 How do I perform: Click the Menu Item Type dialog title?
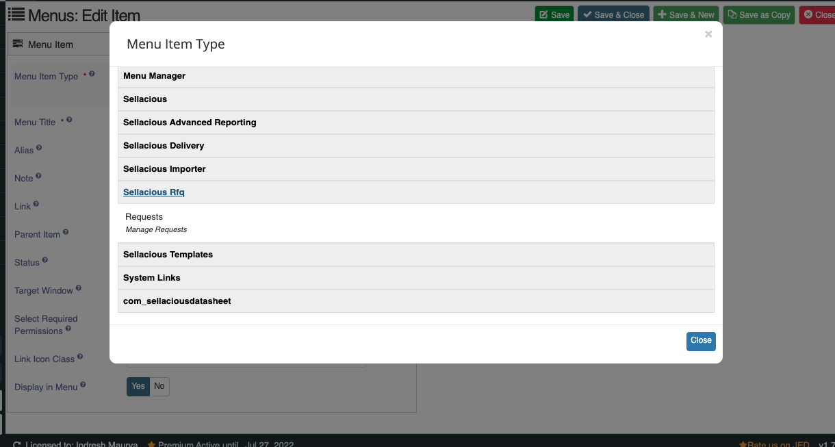pyautogui.click(x=176, y=44)
